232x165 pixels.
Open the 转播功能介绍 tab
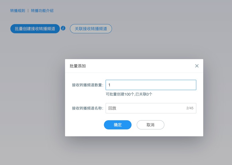point(42,11)
